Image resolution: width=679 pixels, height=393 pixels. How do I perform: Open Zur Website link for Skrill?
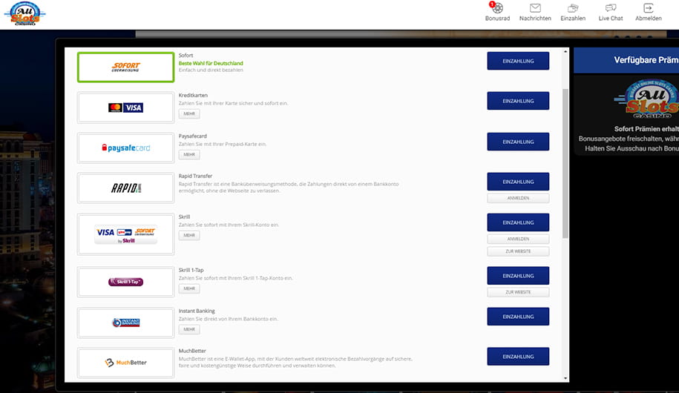tap(518, 251)
